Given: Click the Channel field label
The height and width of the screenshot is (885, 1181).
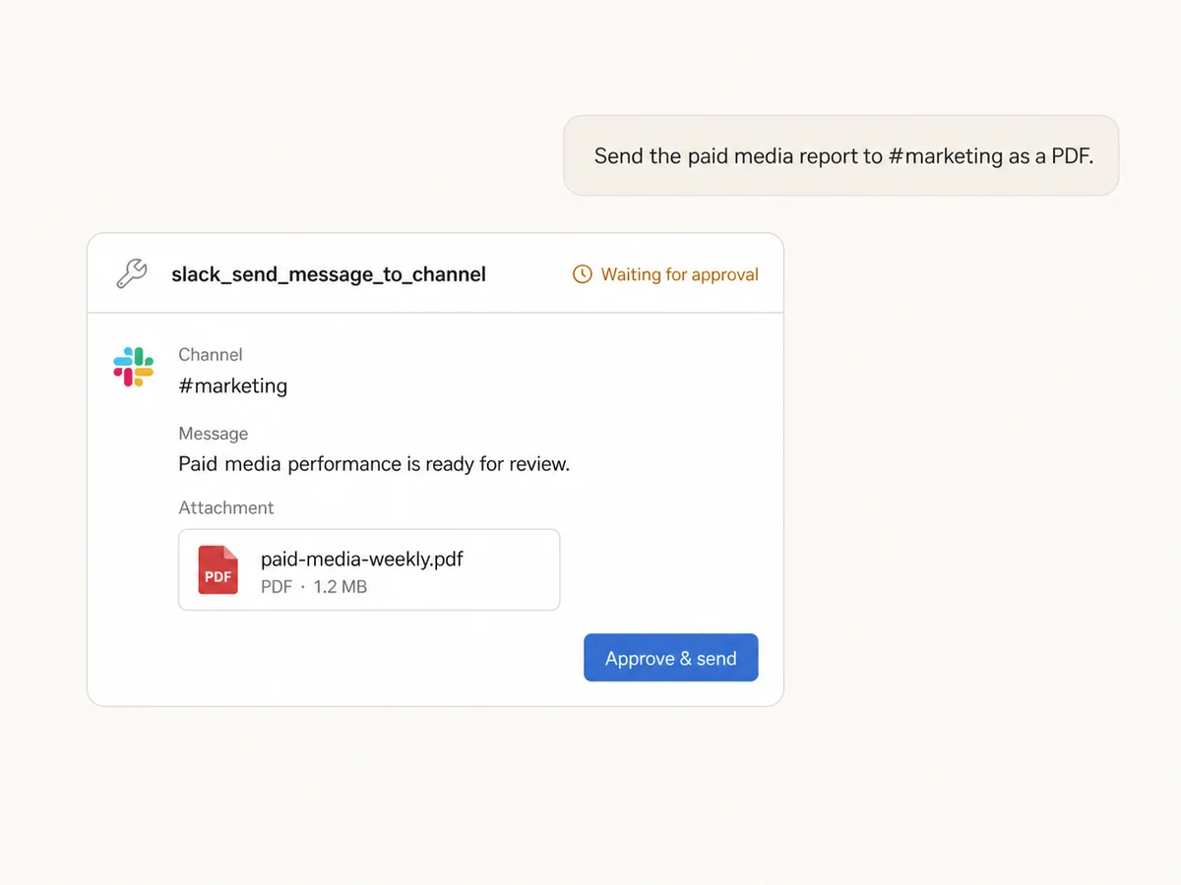Looking at the screenshot, I should [211, 355].
